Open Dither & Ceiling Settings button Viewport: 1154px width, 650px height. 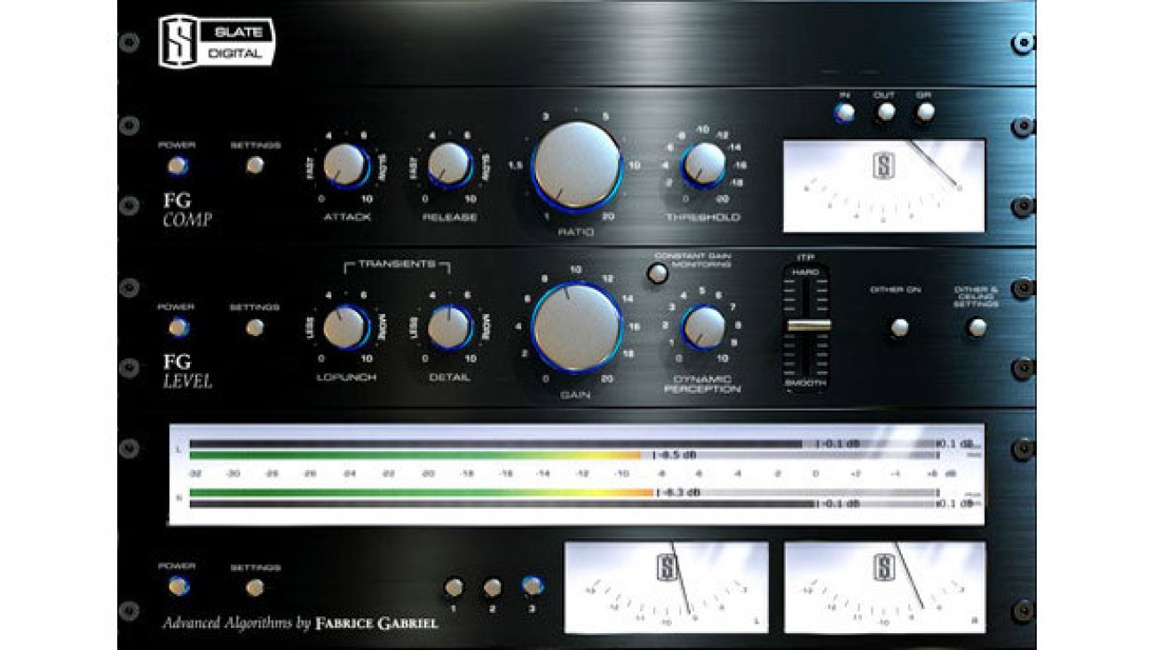point(976,327)
